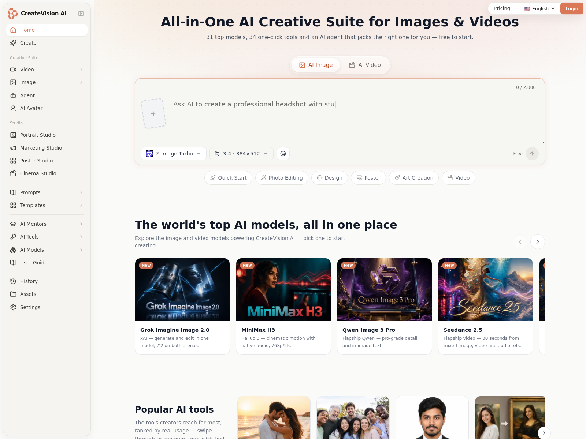This screenshot has height=439, width=586.
Task: Click the Marketing Studio megaphone icon
Action: [13, 148]
